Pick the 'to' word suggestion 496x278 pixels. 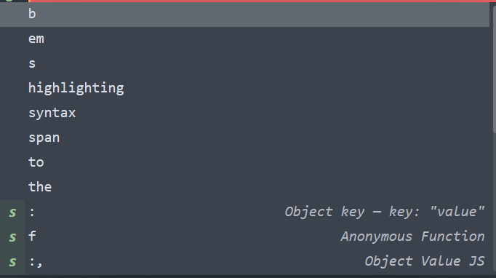click(244, 162)
